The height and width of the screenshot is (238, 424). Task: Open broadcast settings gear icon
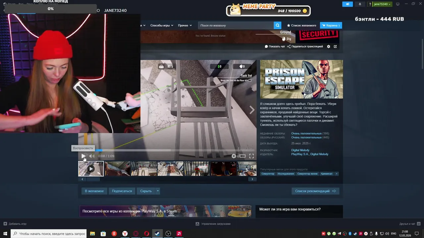(x=329, y=47)
